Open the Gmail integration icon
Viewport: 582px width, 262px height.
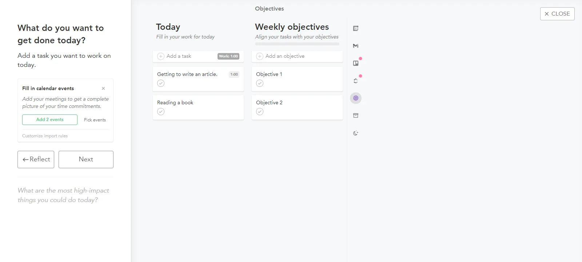click(x=356, y=46)
